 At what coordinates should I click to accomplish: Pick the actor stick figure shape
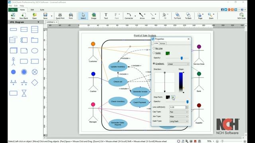13,61
